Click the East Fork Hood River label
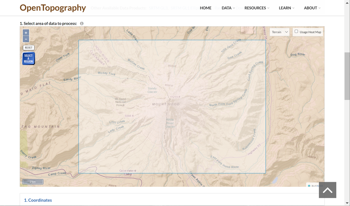350x206 pixels. 225,162
